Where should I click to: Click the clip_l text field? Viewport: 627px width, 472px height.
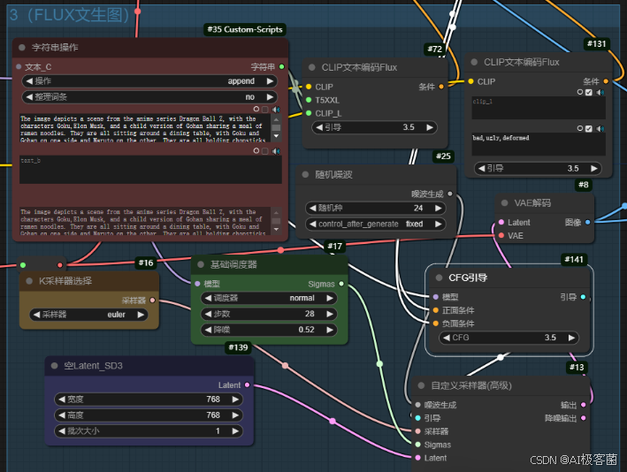539,108
